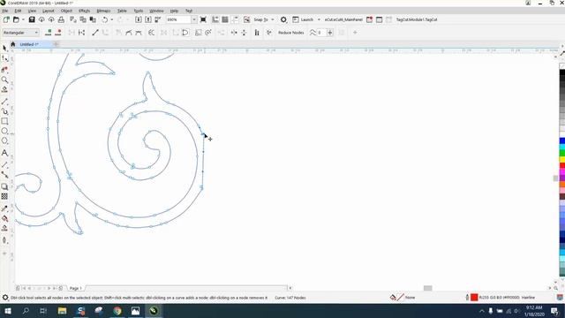
Task: Click the TagCut macro button
Action: [417, 19]
